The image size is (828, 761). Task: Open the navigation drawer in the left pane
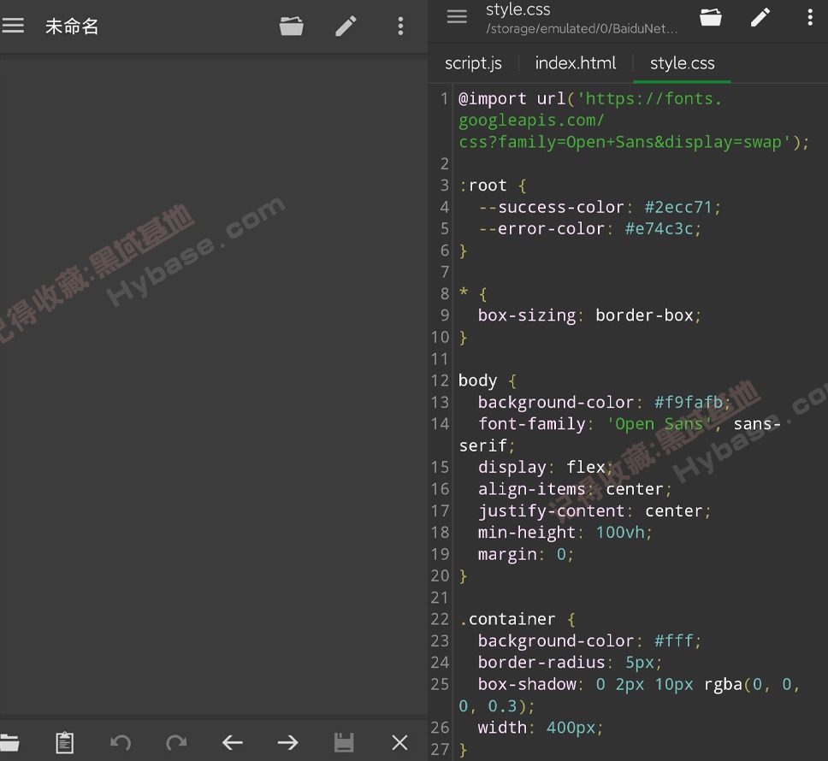tap(14, 25)
